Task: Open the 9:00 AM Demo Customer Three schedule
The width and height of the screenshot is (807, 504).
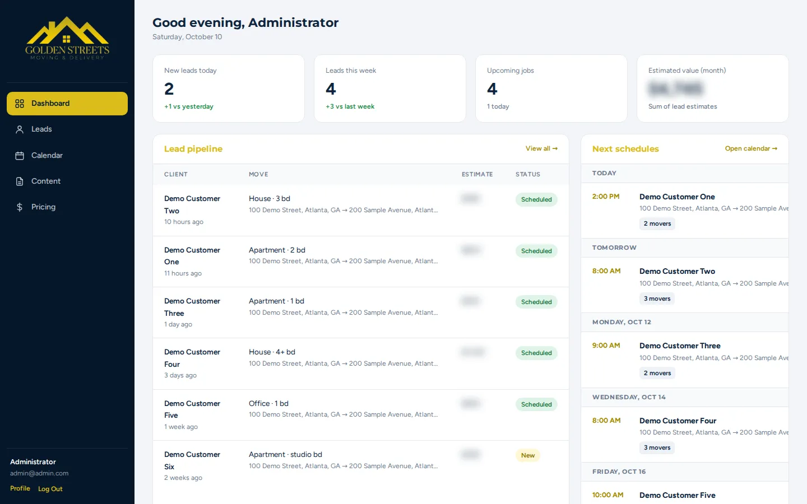Action: click(x=685, y=360)
